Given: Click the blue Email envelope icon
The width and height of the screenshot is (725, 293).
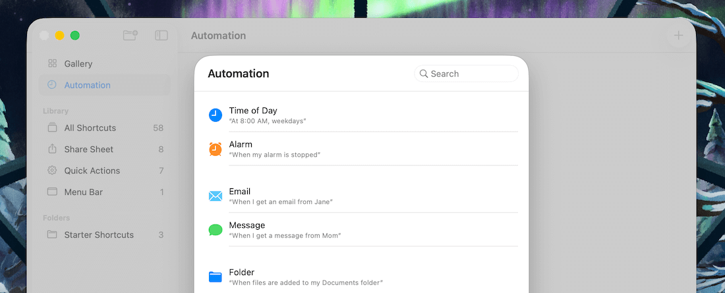Looking at the screenshot, I should (x=216, y=196).
